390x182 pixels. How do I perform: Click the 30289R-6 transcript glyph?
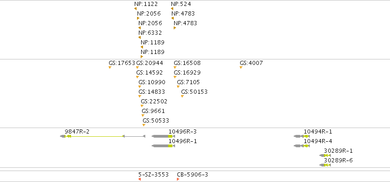point(325,165)
